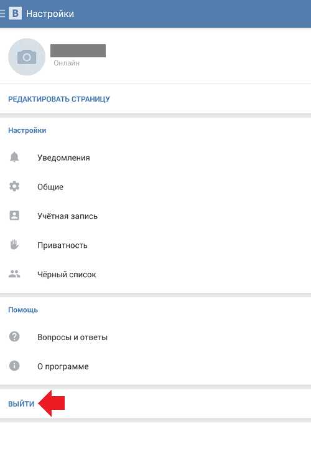Open Общие settings
Viewport: 311px width, 456px height.
tap(155, 187)
